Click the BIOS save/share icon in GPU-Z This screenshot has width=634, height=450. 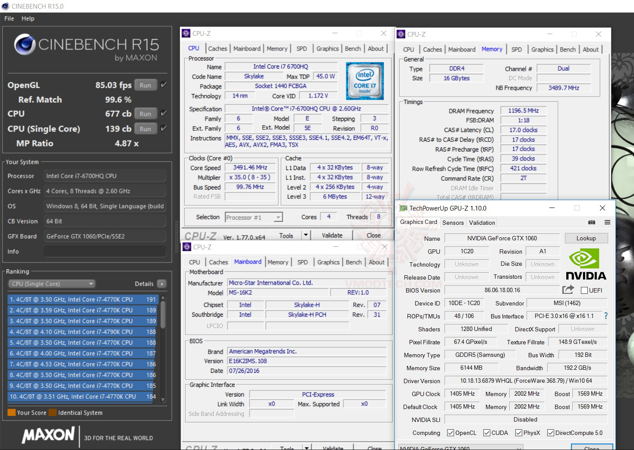pos(568,290)
